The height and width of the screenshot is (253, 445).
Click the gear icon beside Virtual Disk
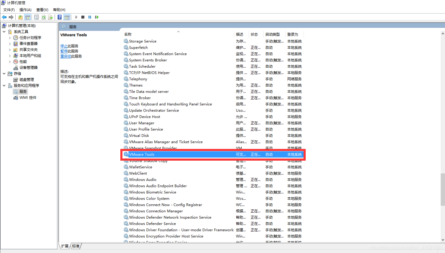click(126, 135)
